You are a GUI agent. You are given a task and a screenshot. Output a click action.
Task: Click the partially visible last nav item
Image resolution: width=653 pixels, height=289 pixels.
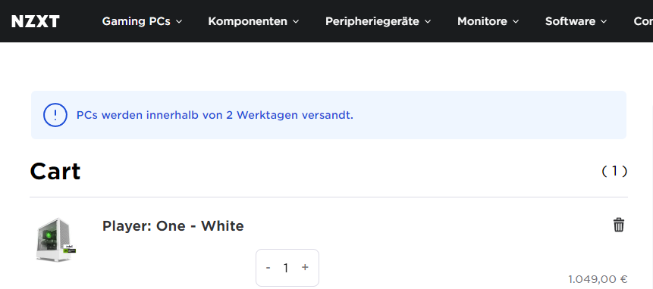[x=643, y=21]
